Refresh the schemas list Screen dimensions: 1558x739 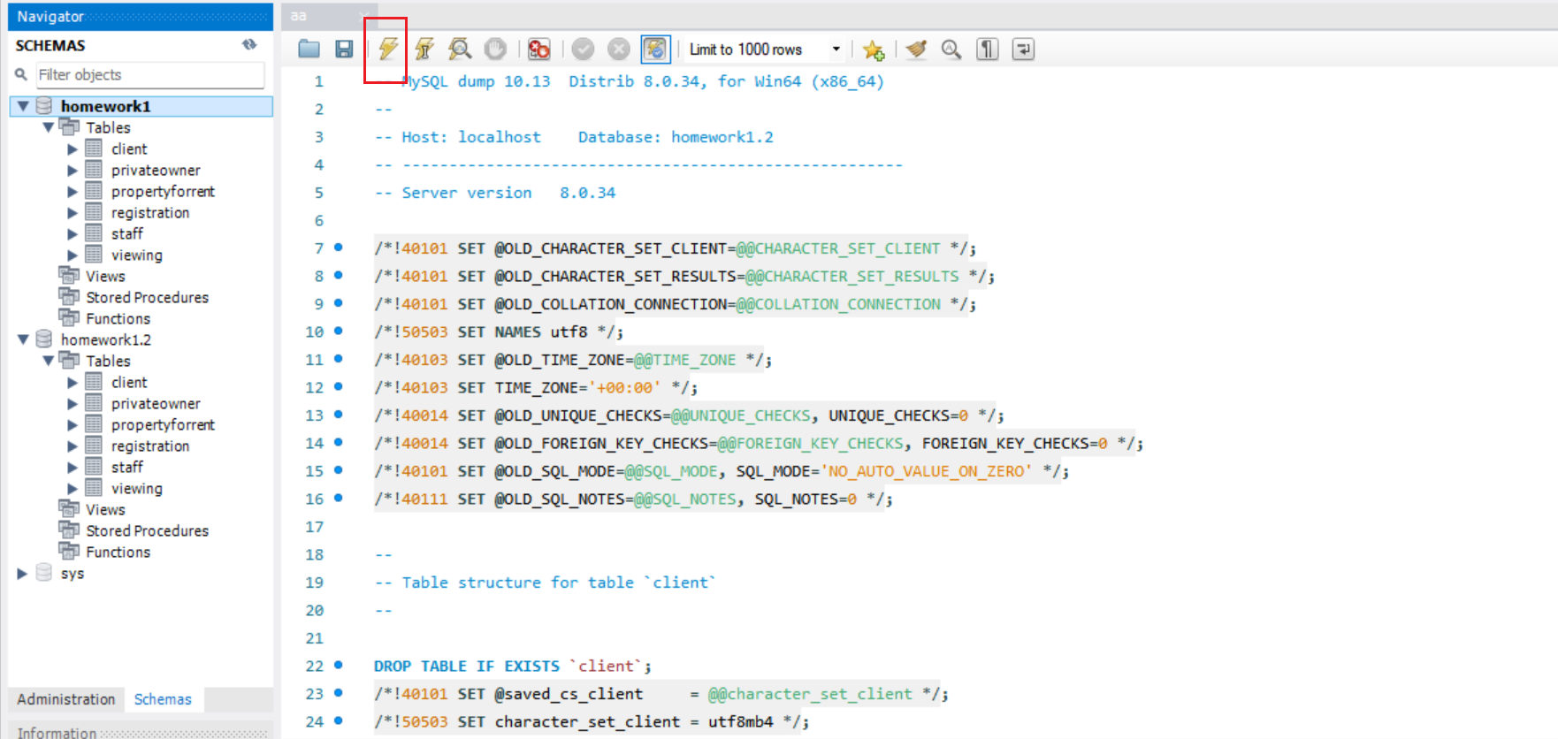click(249, 44)
